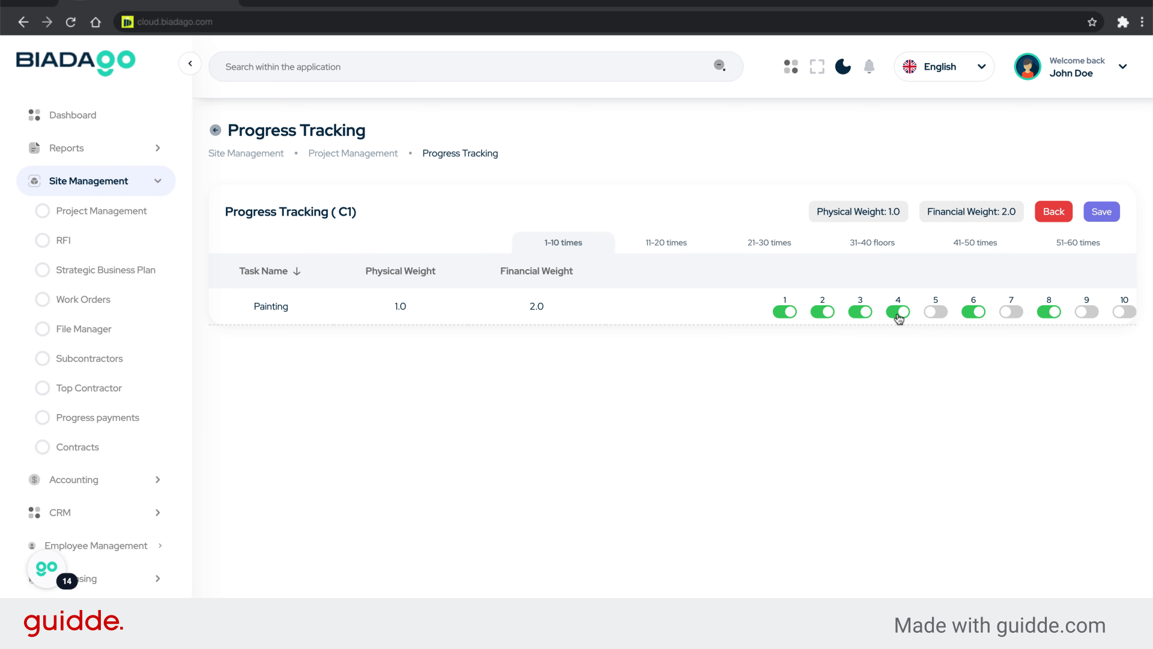
Task: Click the fullscreen expand icon
Action: (x=817, y=67)
